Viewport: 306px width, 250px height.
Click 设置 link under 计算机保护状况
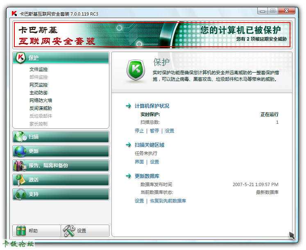170,131
